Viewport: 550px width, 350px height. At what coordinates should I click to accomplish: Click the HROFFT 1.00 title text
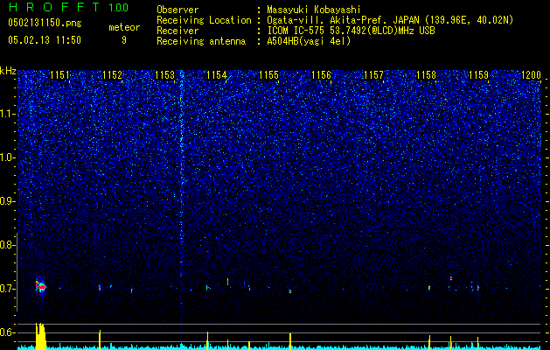(68, 7)
